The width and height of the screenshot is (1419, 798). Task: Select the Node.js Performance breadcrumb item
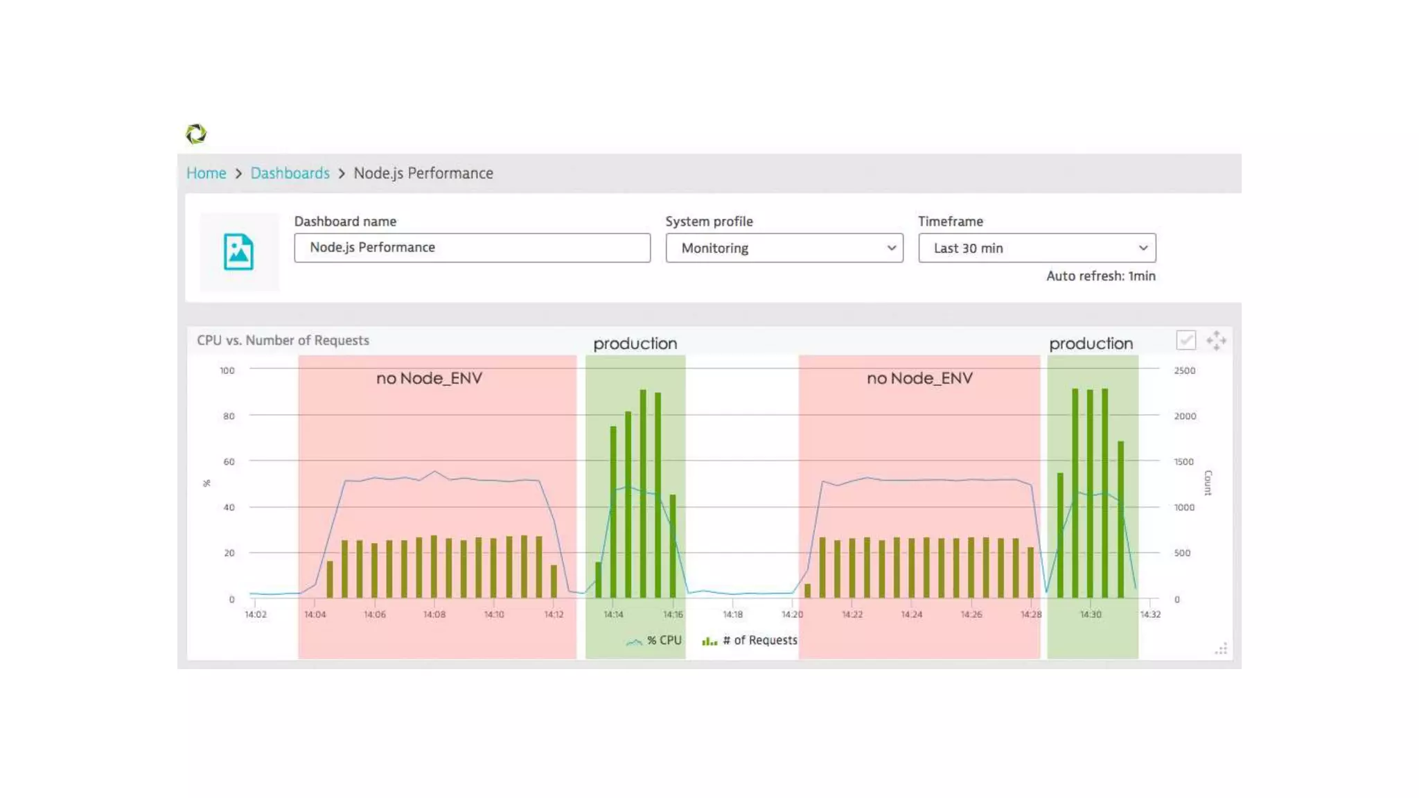(x=423, y=173)
